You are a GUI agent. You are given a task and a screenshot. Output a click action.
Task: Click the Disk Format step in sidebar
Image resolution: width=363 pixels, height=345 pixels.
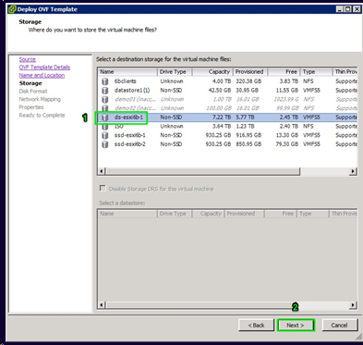click(33, 92)
